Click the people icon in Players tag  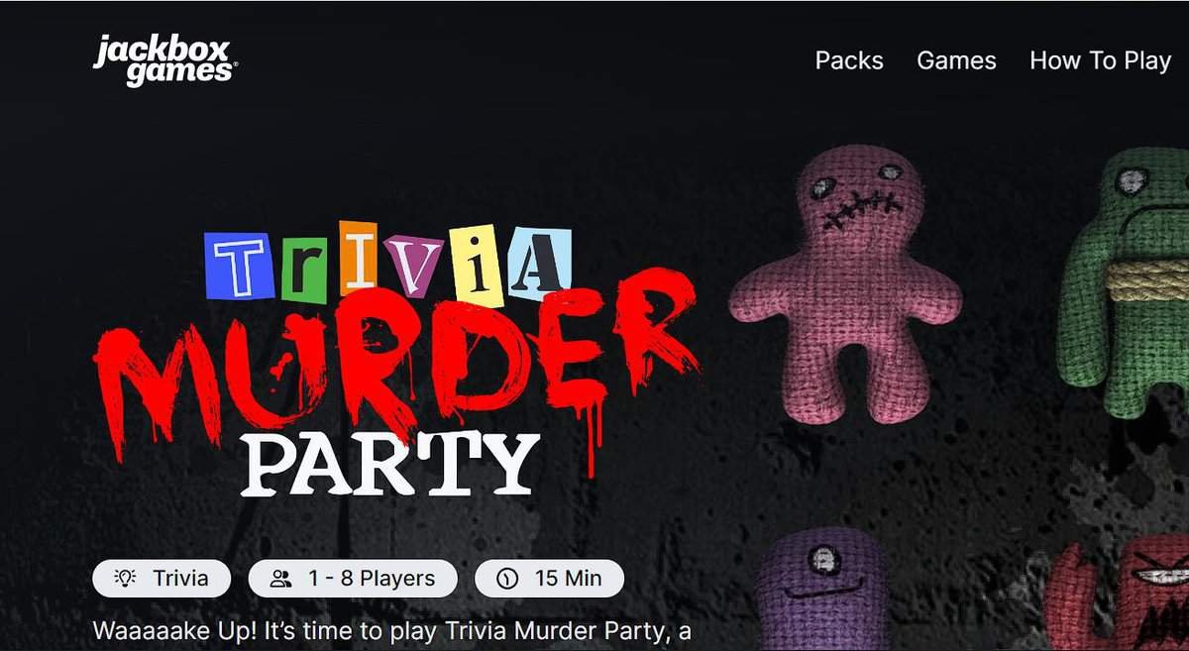[281, 579]
